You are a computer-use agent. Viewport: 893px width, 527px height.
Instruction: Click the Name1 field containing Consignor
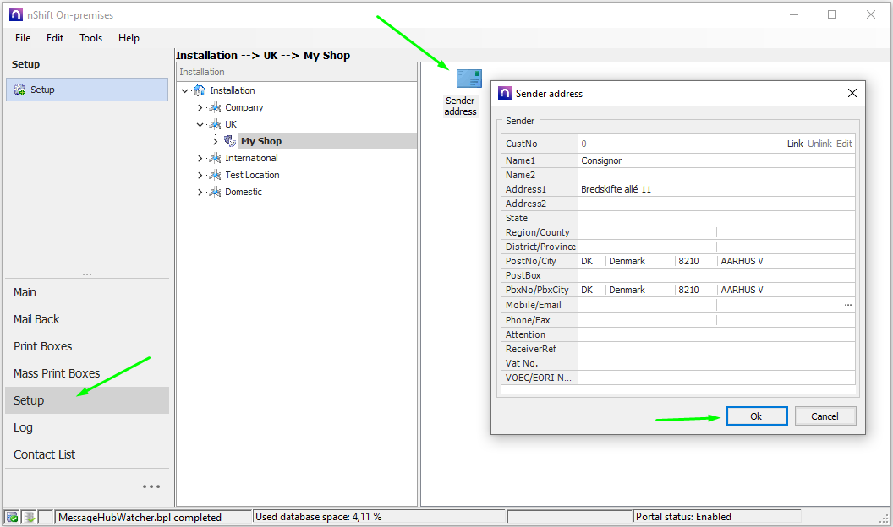pyautogui.click(x=715, y=160)
